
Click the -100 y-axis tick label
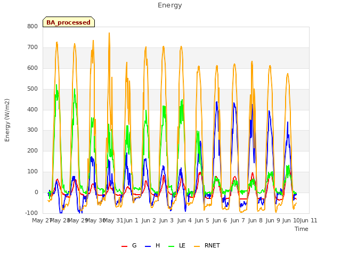click(31, 213)
